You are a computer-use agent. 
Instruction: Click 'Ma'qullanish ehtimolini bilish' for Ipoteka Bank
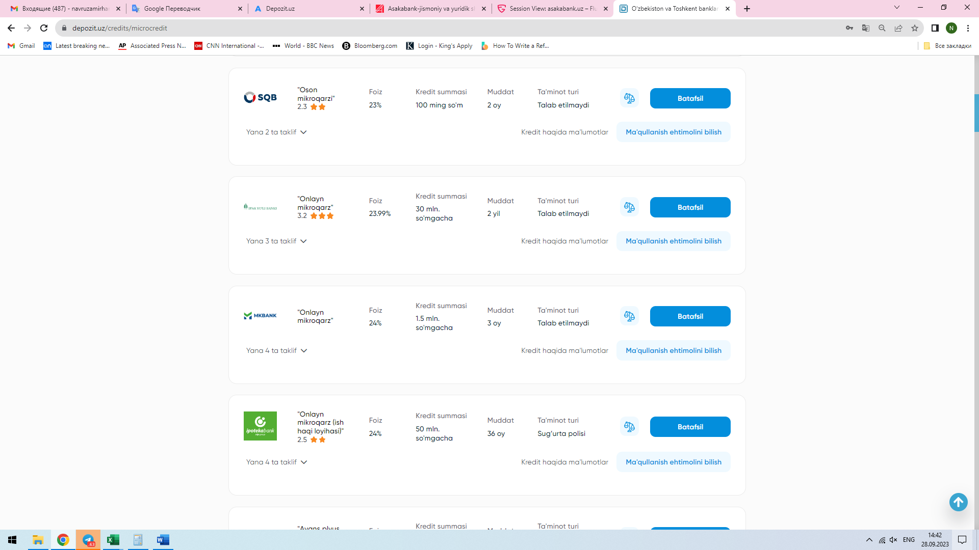673,462
